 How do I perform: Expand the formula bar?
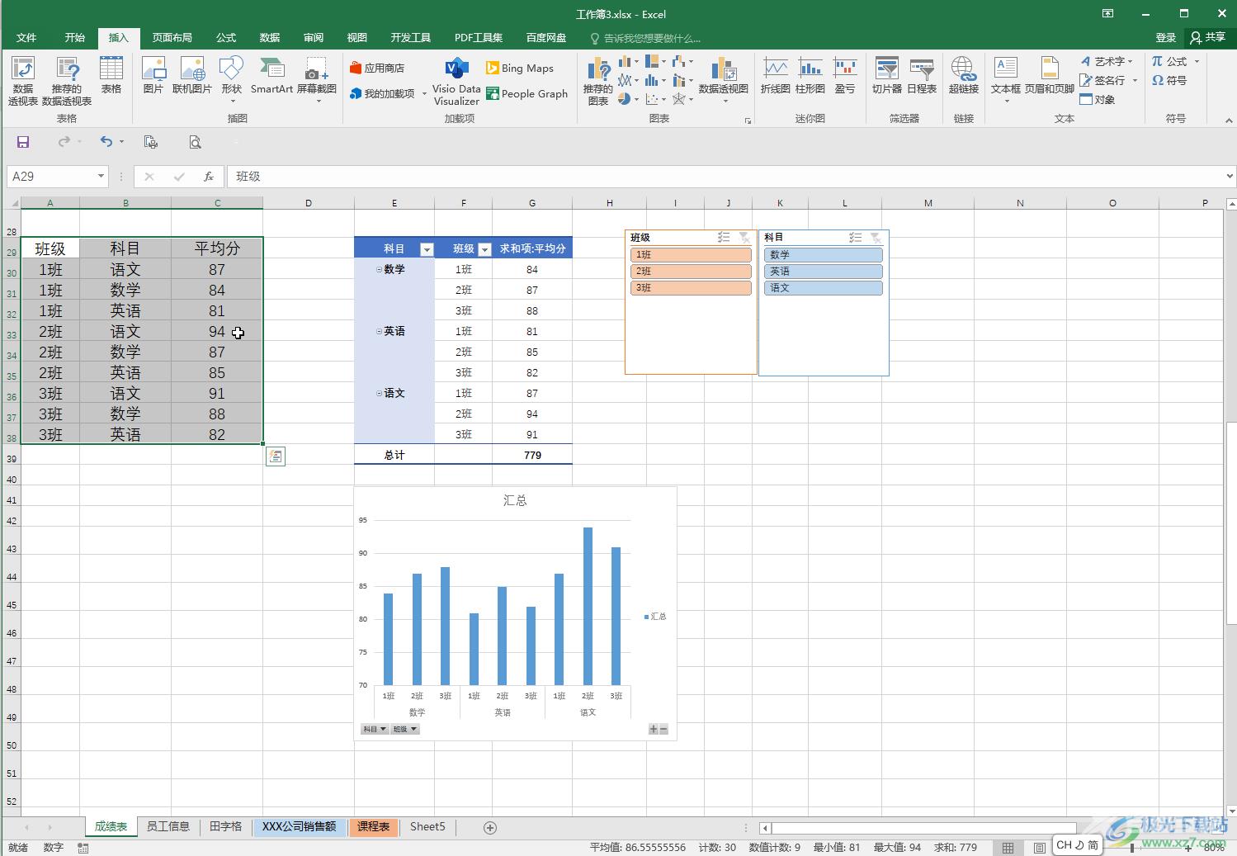(x=1229, y=176)
